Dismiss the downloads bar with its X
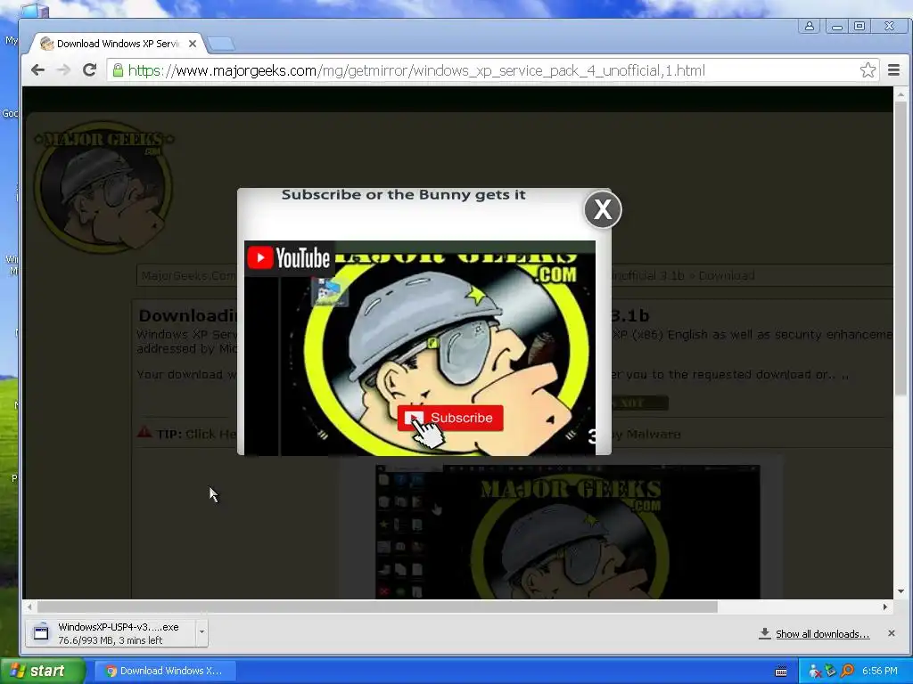The width and height of the screenshot is (913, 684). click(x=891, y=633)
